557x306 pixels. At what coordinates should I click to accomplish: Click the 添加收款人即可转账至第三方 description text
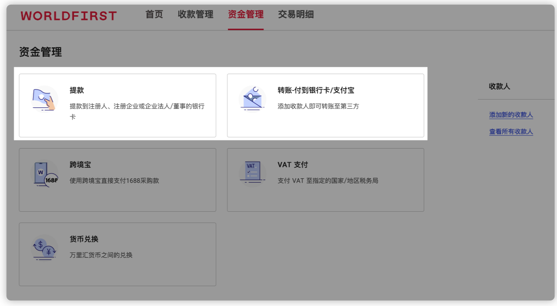318,106
